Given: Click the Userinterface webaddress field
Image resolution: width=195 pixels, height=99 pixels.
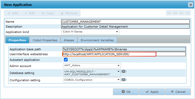Looking at the screenshot, I should click(x=124, y=54).
